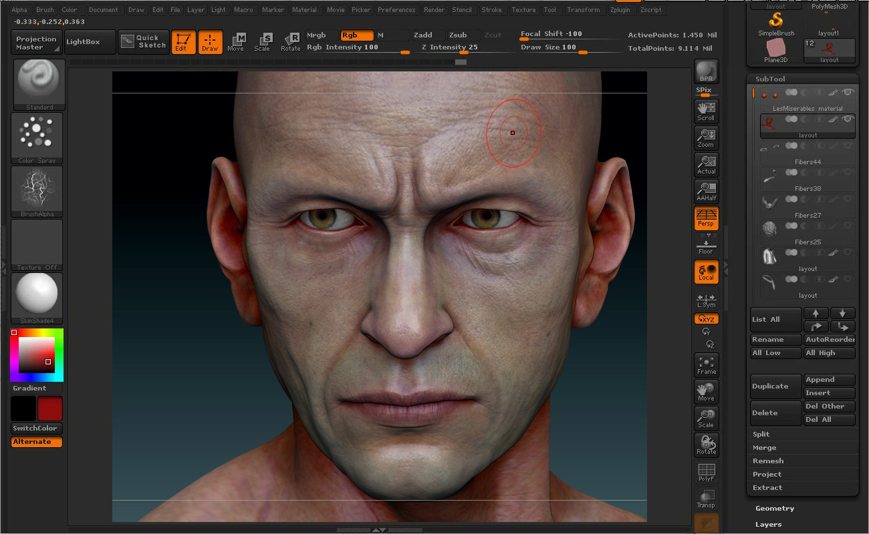Click the Move view icon in right shelf

[x=707, y=392]
